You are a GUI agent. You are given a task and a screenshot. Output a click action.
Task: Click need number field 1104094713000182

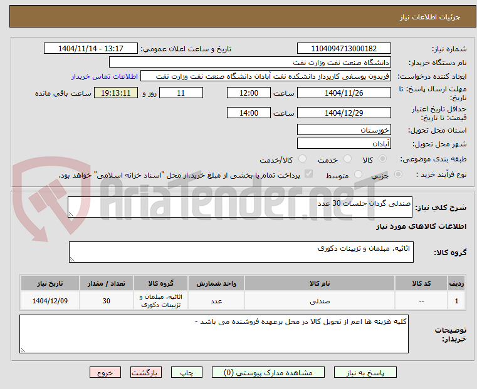(344, 49)
